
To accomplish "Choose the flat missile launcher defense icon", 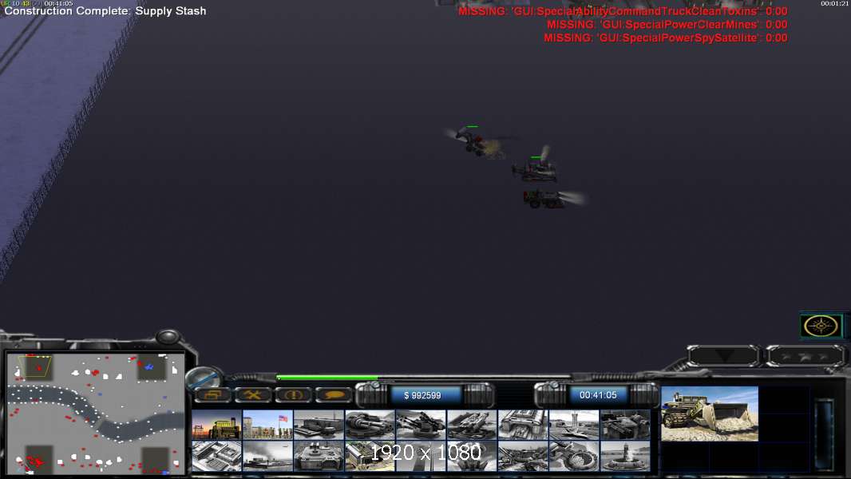I will pos(472,424).
